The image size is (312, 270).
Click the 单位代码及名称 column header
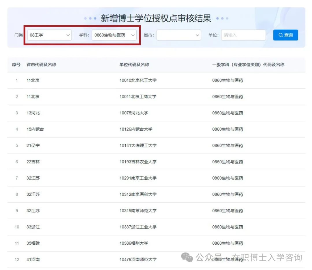point(134,65)
